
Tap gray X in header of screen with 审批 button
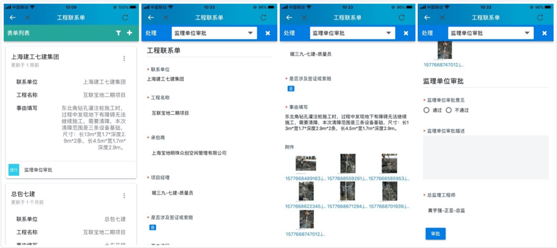click(x=442, y=18)
